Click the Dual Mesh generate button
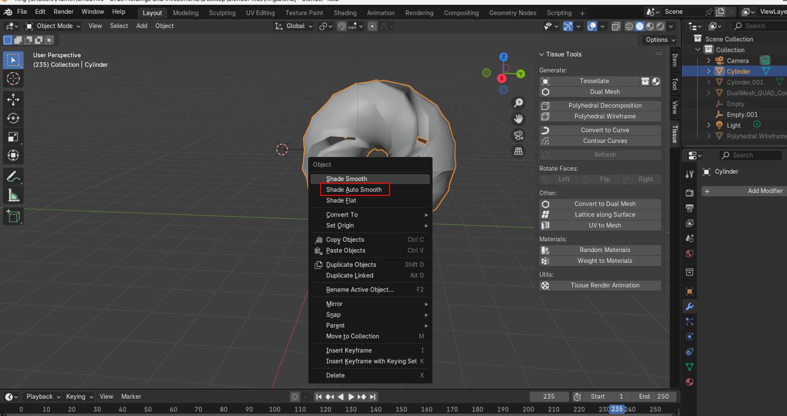Image resolution: width=787 pixels, height=416 pixels. (600, 92)
